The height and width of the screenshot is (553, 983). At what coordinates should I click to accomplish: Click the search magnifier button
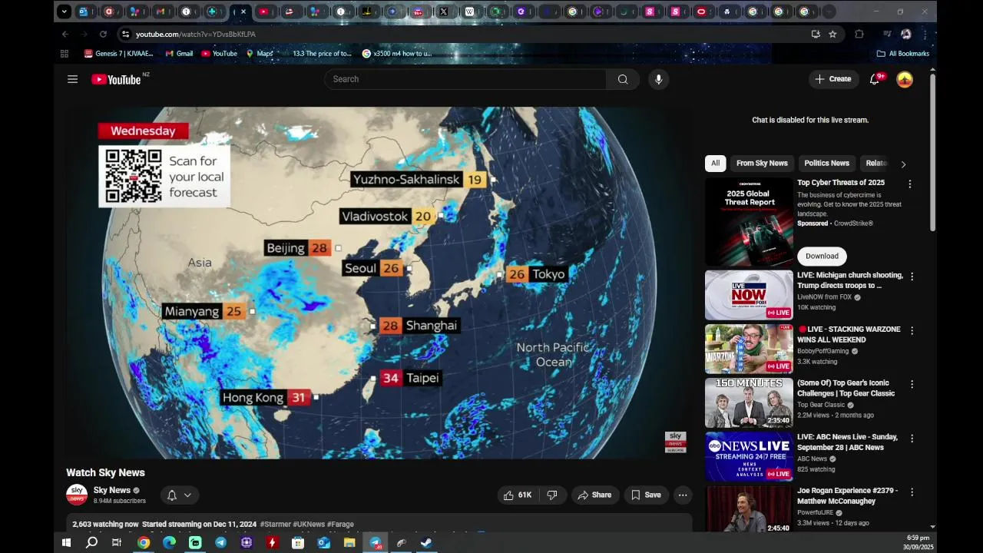pos(623,79)
